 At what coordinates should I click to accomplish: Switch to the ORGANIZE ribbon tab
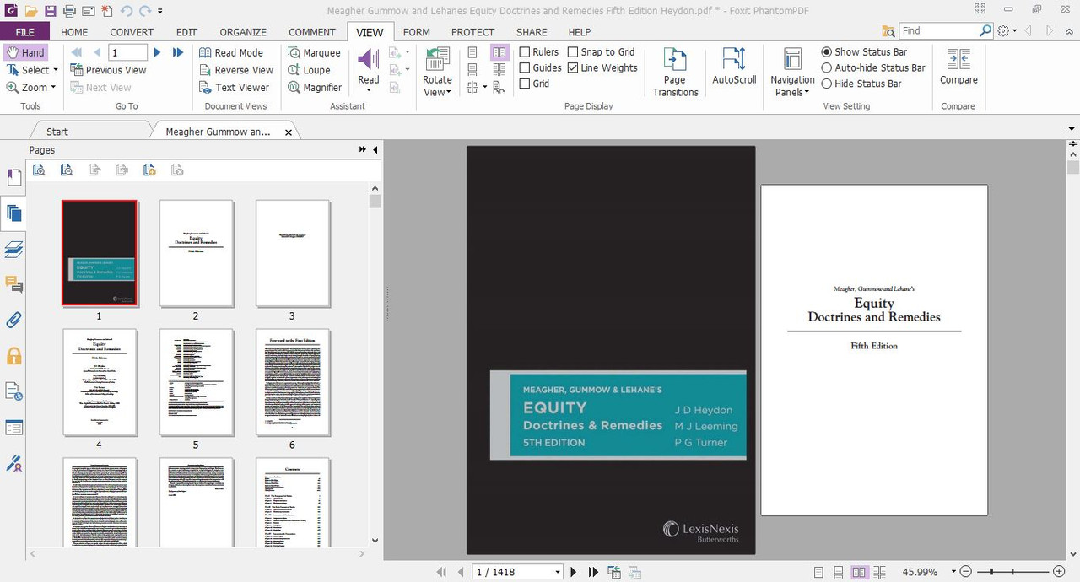pos(243,32)
